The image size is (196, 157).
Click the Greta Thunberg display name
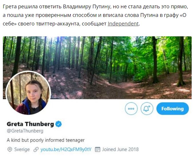coord(30,124)
